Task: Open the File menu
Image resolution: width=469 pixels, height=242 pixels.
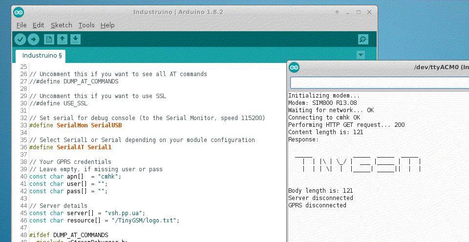Action: click(21, 25)
